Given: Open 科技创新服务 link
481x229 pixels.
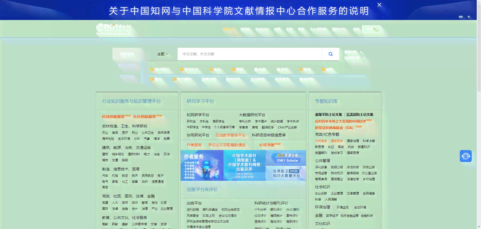Looking at the screenshot, I should pyautogui.click(x=113, y=117).
